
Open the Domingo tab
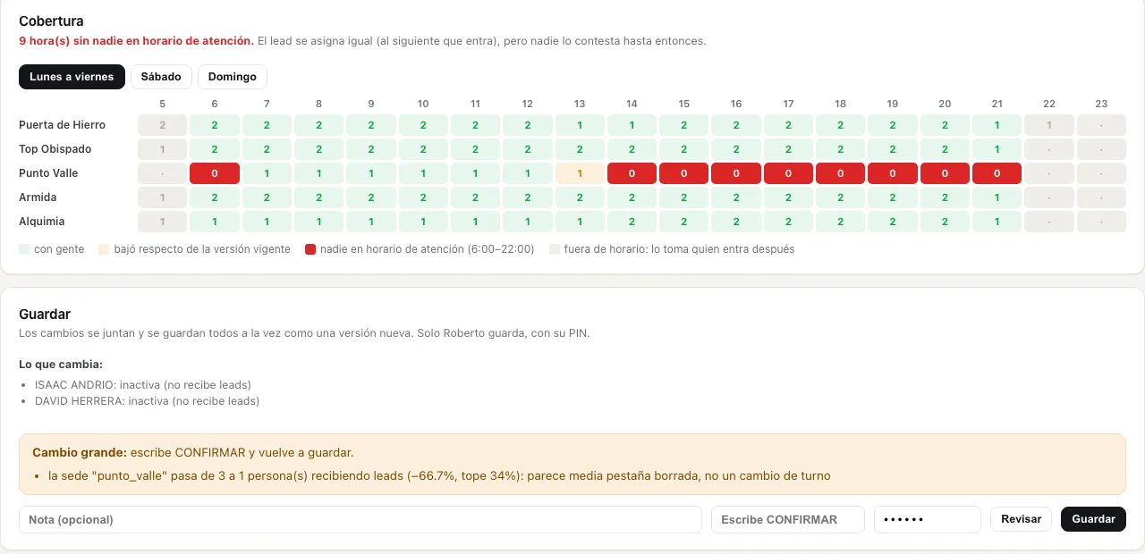coord(233,77)
